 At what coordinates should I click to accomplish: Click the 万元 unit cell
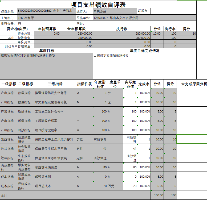(x=115, y=186)
